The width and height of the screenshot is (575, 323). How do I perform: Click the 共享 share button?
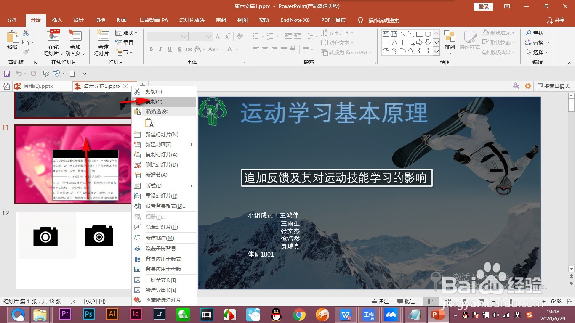pyautogui.click(x=556, y=20)
